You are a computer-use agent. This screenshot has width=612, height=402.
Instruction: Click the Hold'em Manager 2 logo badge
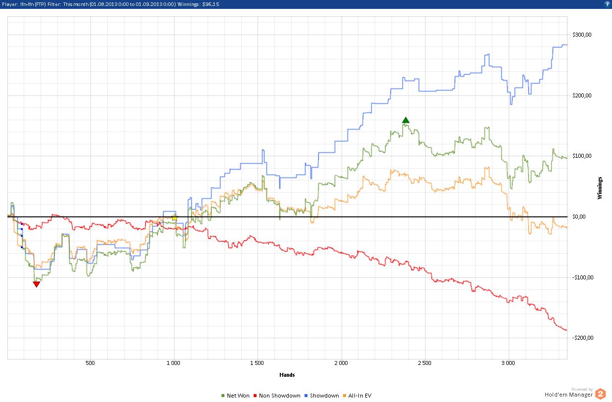click(x=600, y=394)
